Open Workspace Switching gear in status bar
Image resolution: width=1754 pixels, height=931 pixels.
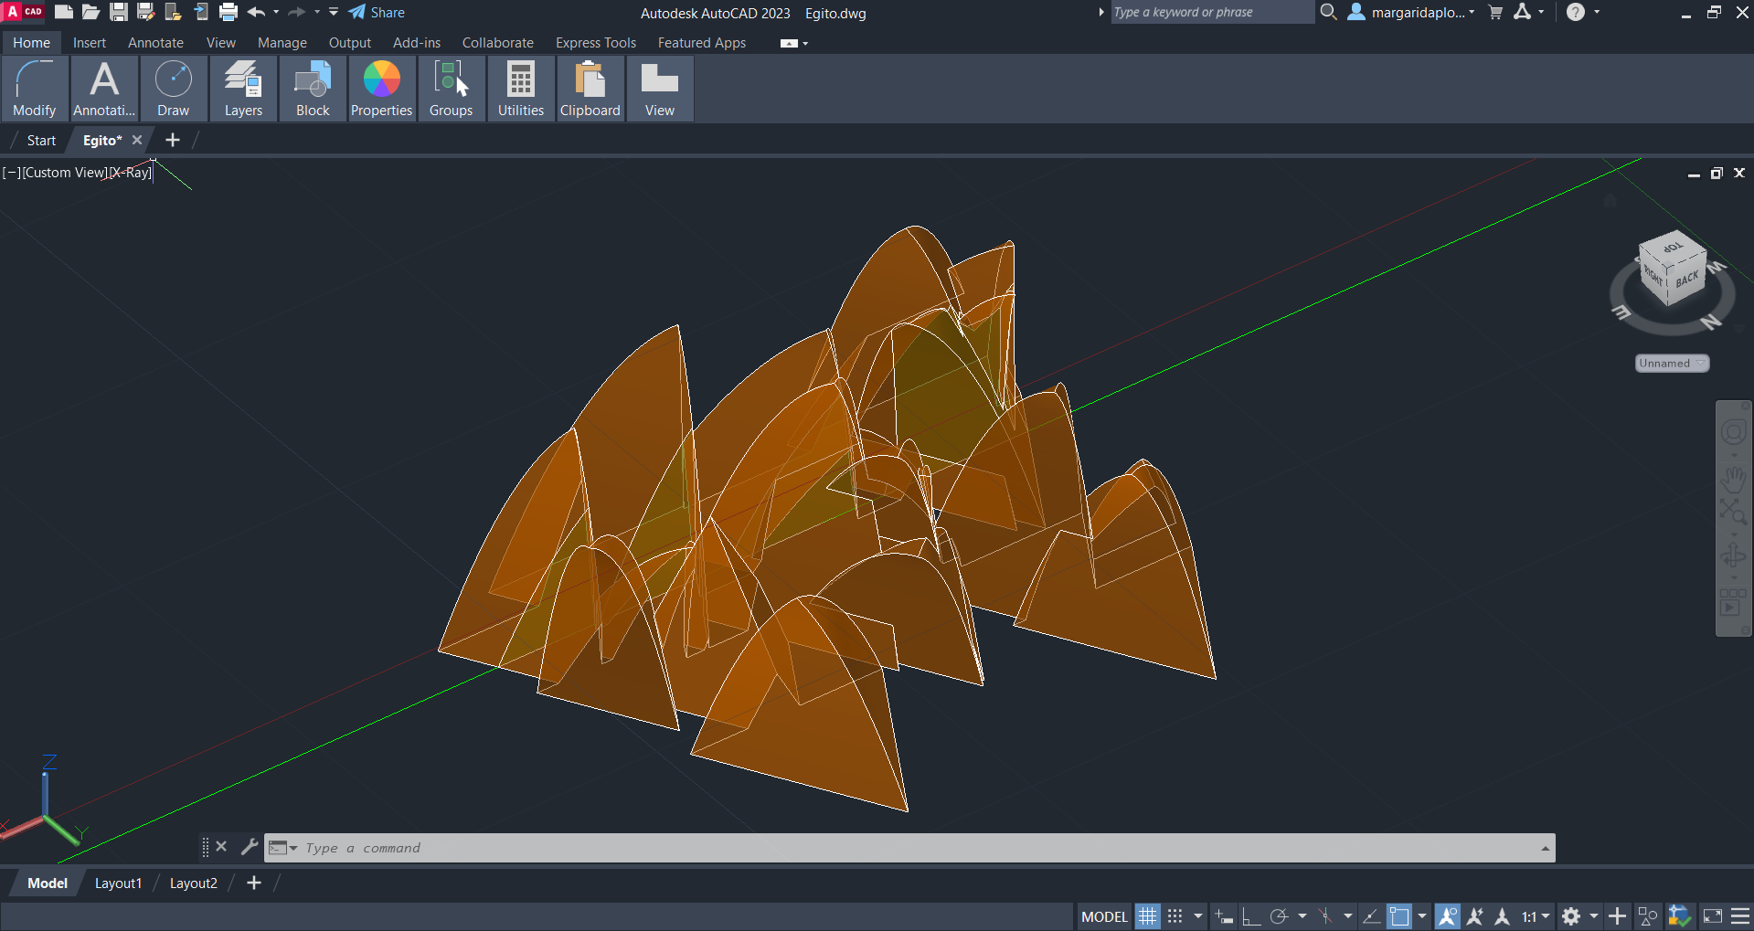tap(1571, 916)
